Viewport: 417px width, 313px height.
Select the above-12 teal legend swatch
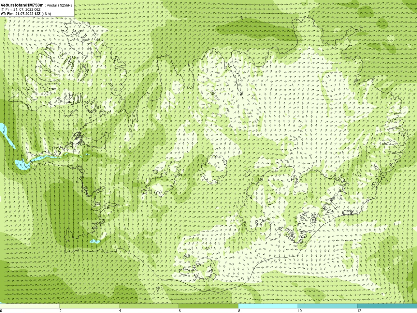tap(387, 306)
